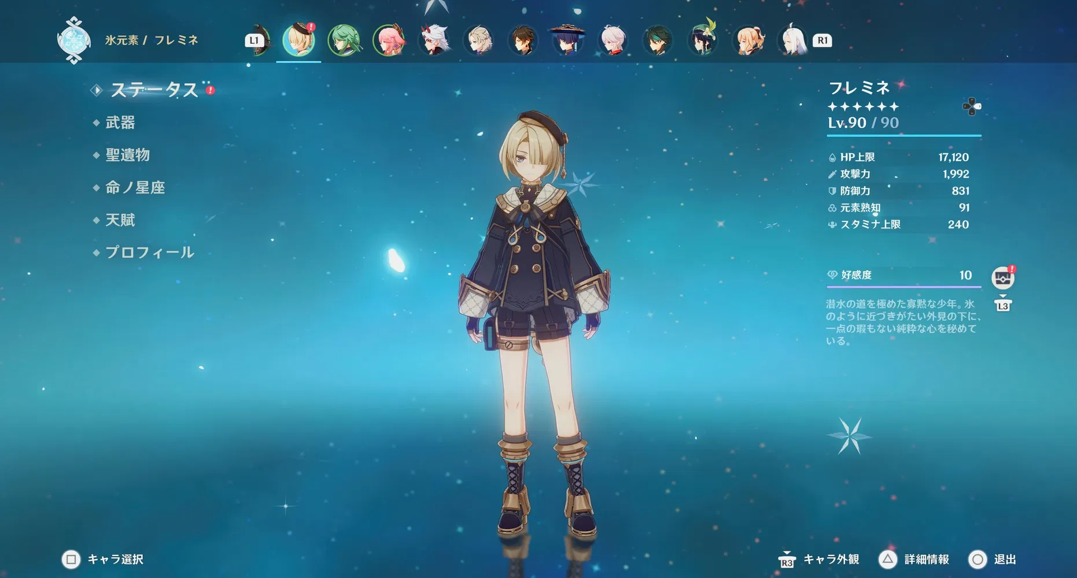This screenshot has width=1077, height=578.
Task: Click the friendship progress bar under 好感度
Action: (x=904, y=286)
